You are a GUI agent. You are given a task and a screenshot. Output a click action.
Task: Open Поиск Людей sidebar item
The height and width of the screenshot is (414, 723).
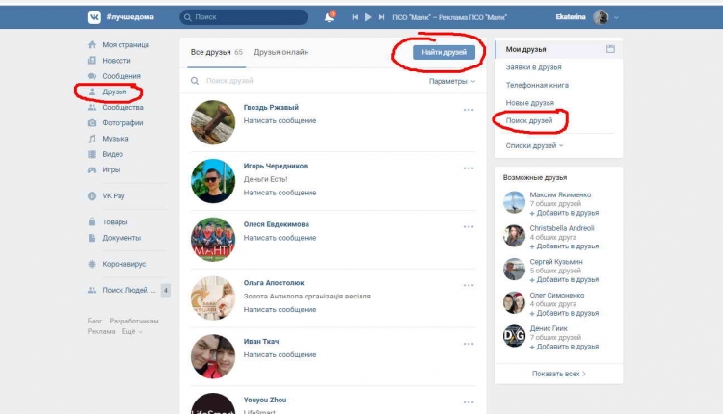click(128, 290)
